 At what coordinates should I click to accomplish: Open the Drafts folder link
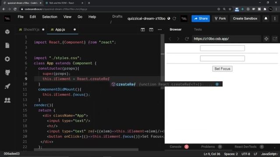click(x=117, y=17)
